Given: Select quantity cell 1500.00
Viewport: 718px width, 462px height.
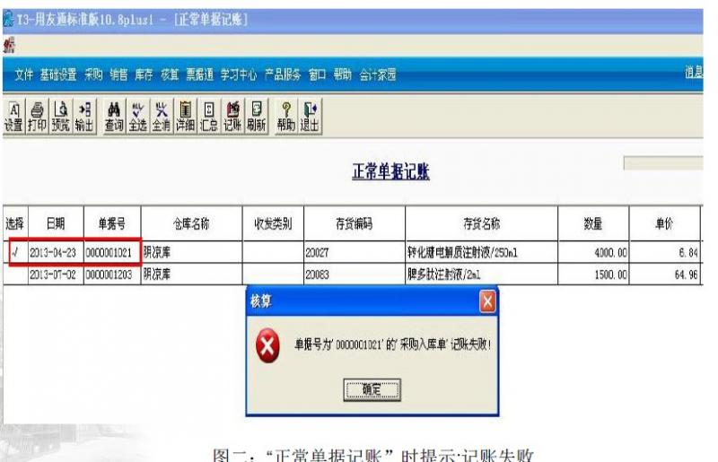Looking at the screenshot, I should pos(593,275).
